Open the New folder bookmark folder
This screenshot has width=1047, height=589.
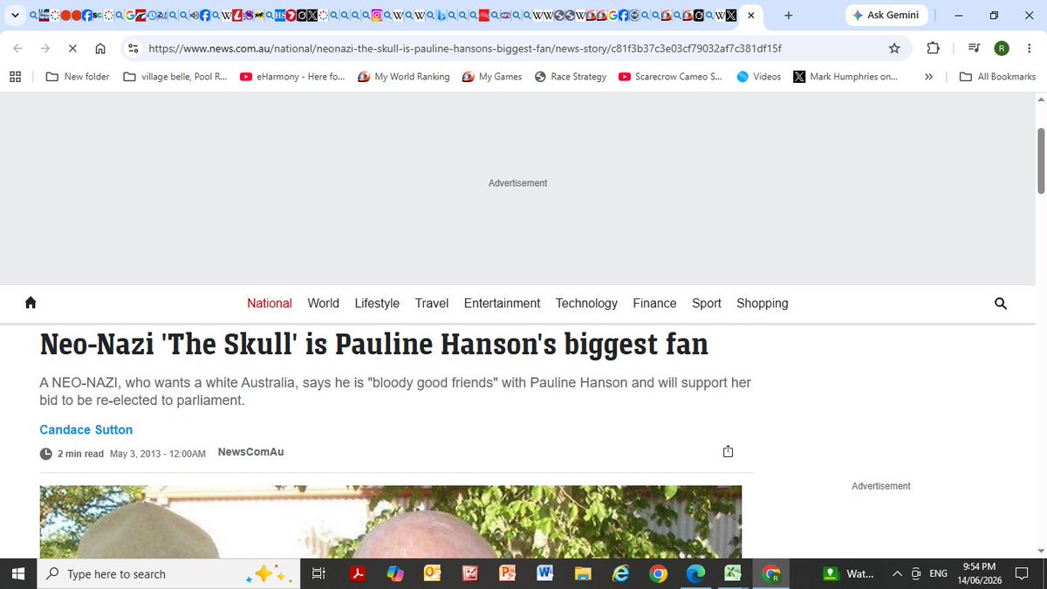tap(78, 77)
